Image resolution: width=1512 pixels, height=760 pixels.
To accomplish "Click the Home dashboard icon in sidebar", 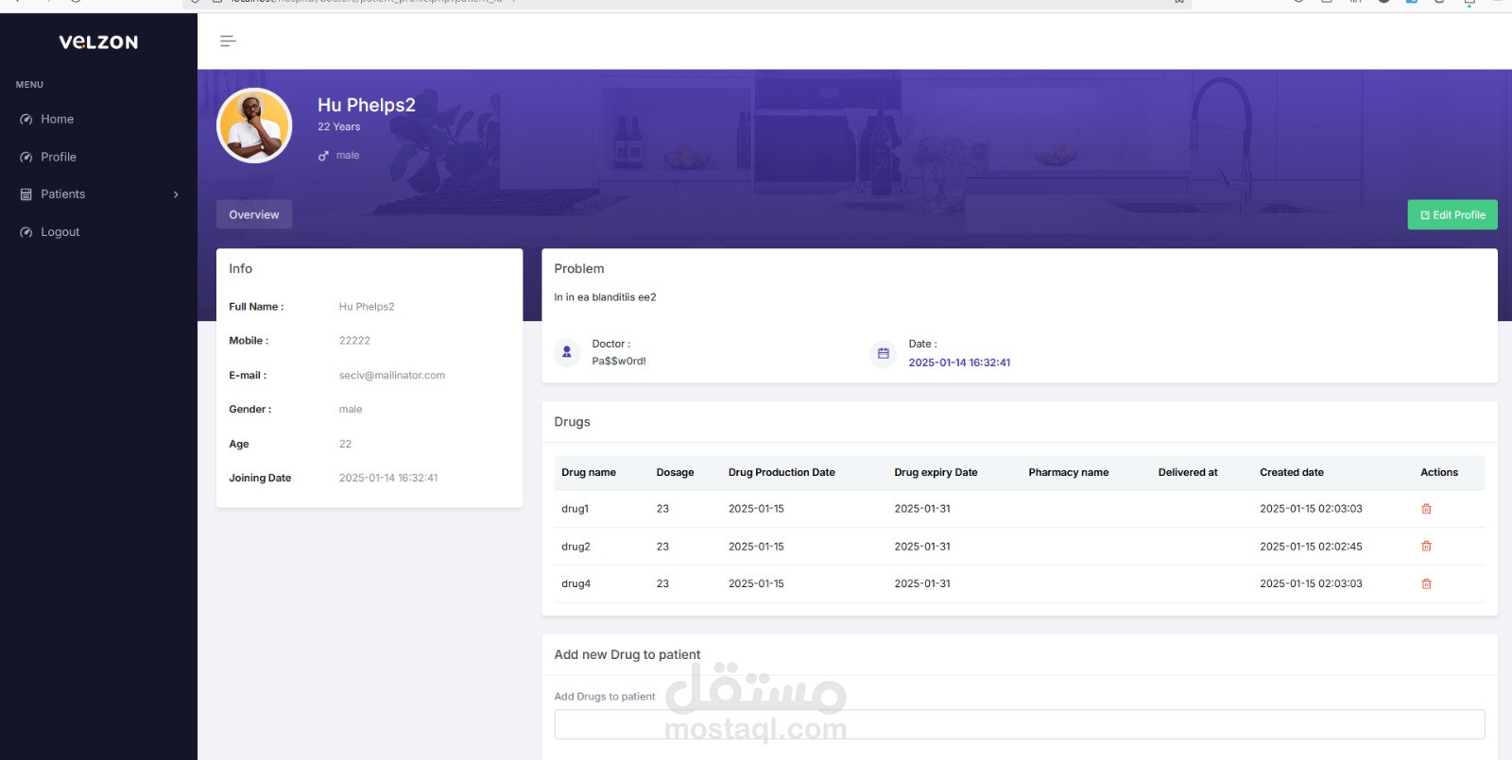I will point(26,120).
